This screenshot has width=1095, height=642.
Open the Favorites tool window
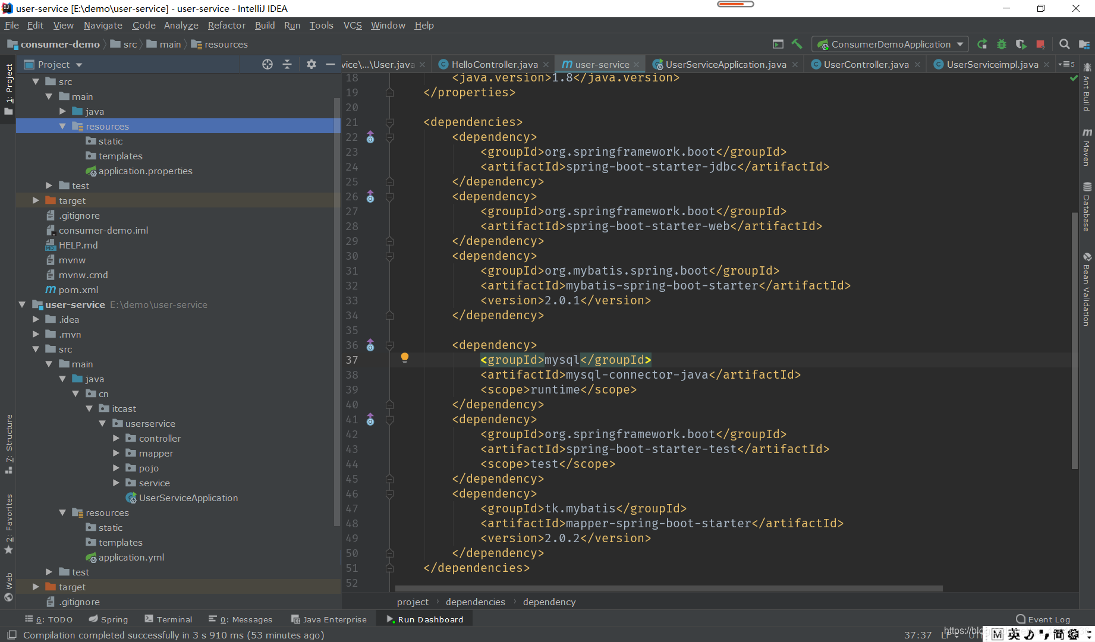[x=8, y=524]
